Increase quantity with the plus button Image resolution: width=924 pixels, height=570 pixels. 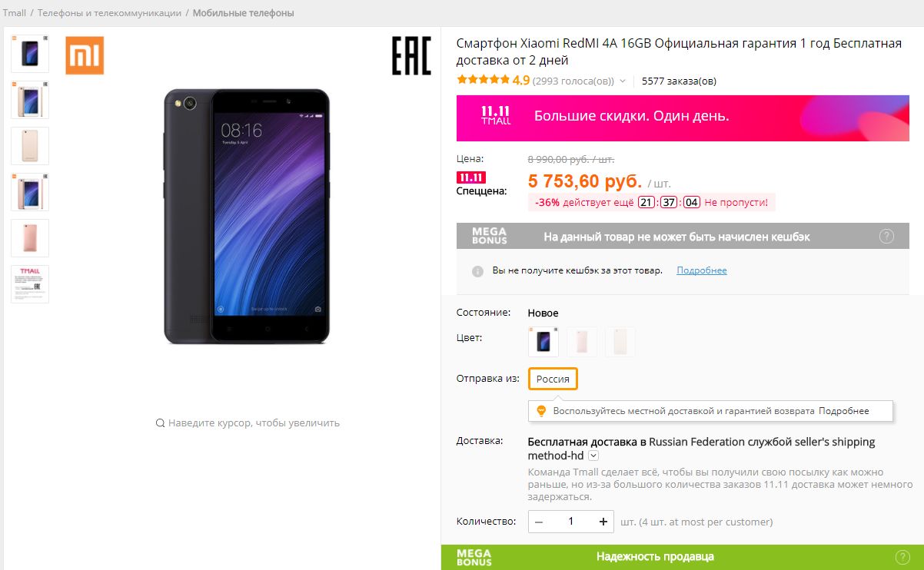click(x=603, y=522)
